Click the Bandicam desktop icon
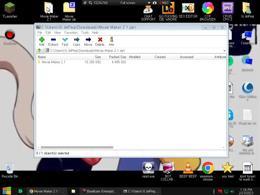The width and height of the screenshot is (260, 195). [x=10, y=37]
